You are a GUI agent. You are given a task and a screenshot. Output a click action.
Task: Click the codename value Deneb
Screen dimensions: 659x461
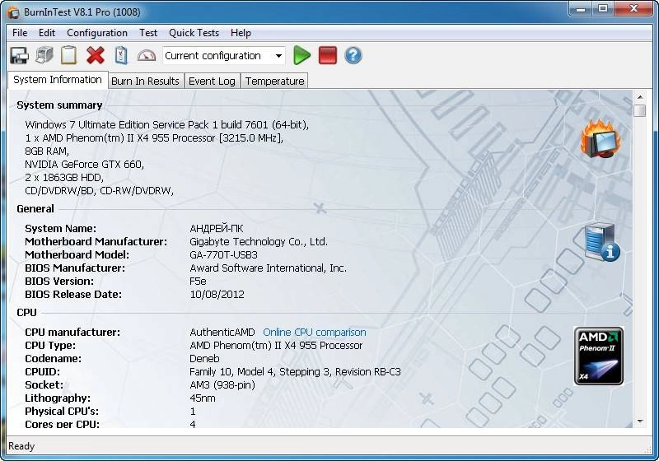click(x=204, y=359)
